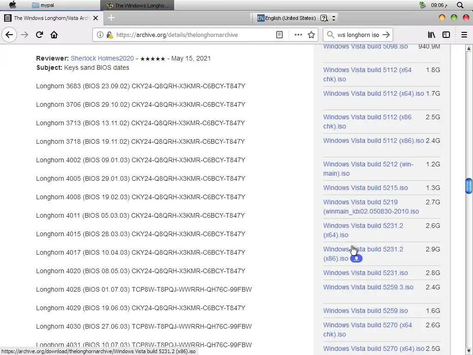Download Windows Vista build 5098.iso

tap(365, 47)
